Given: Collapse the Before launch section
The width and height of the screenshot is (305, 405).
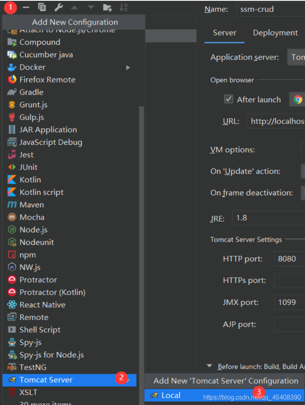Looking at the screenshot, I should 209,366.
